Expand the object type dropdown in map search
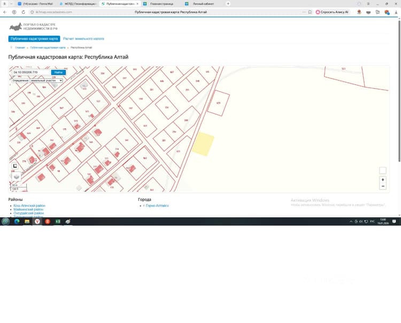The height and width of the screenshot is (323, 401). (x=47, y=81)
